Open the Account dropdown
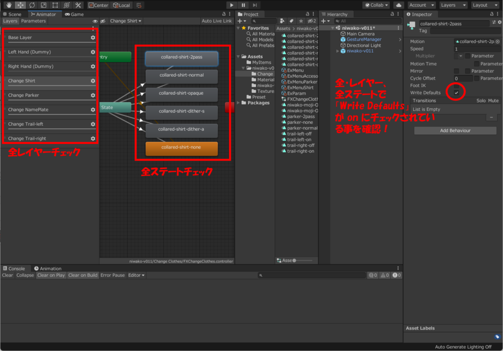503x351 pixels. point(421,5)
